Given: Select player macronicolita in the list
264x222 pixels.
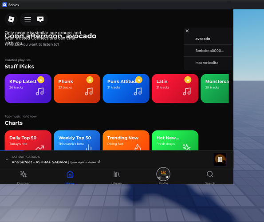Looking at the screenshot, I should point(208,63).
